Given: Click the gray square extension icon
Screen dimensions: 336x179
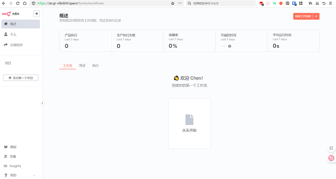Looking at the screenshot, I should (288, 3).
